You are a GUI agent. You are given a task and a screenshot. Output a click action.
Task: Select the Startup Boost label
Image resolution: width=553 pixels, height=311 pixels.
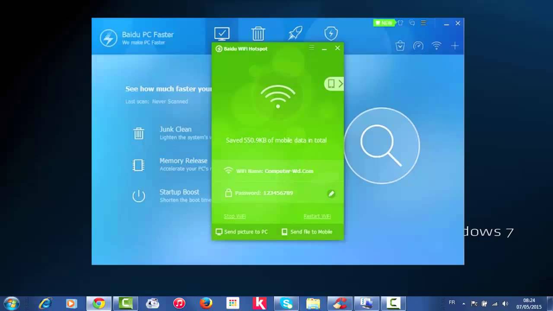179,192
